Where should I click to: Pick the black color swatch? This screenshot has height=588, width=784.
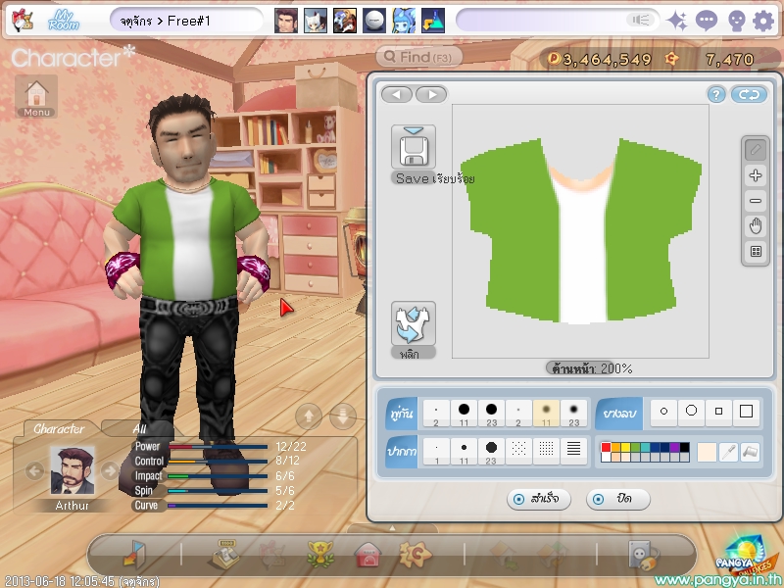pyautogui.click(x=684, y=447)
